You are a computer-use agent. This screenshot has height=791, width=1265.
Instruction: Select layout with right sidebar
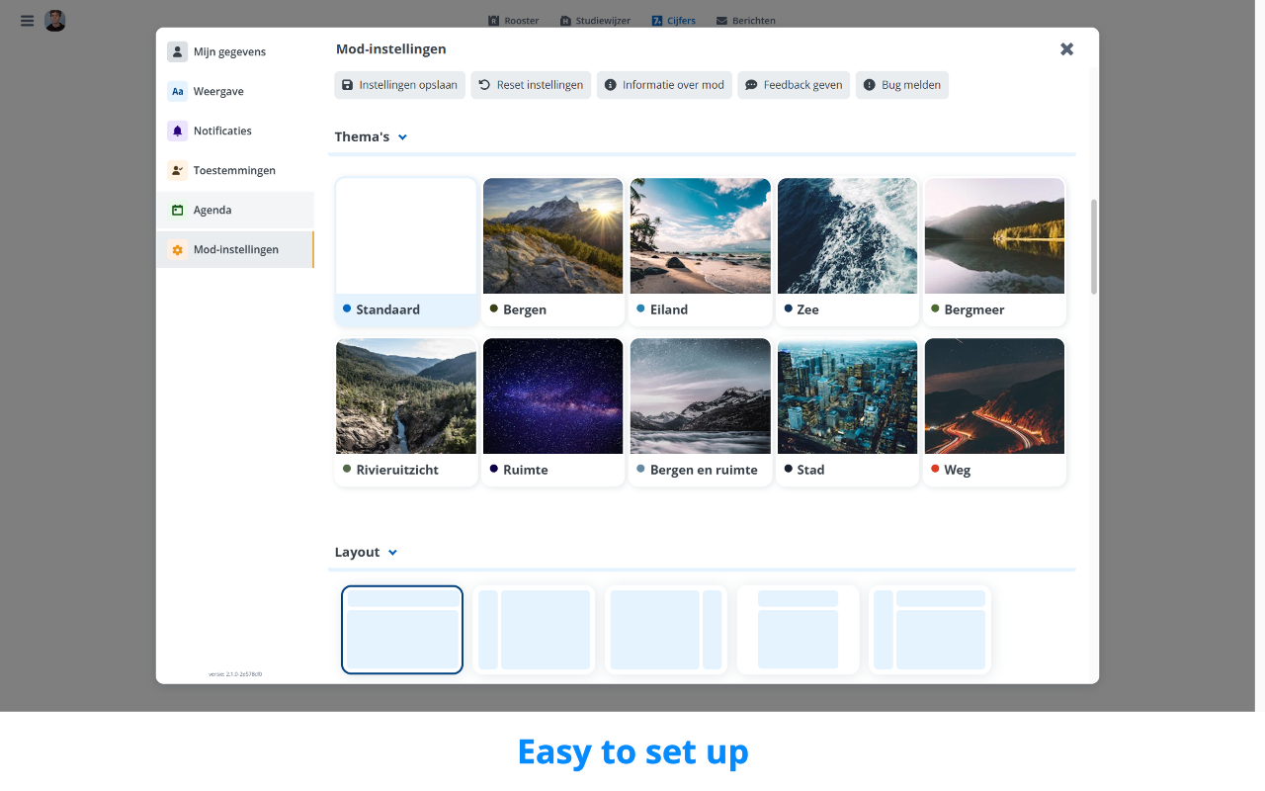pyautogui.click(x=666, y=630)
